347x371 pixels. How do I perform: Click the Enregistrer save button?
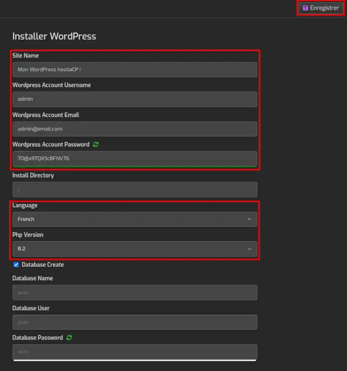click(x=321, y=8)
